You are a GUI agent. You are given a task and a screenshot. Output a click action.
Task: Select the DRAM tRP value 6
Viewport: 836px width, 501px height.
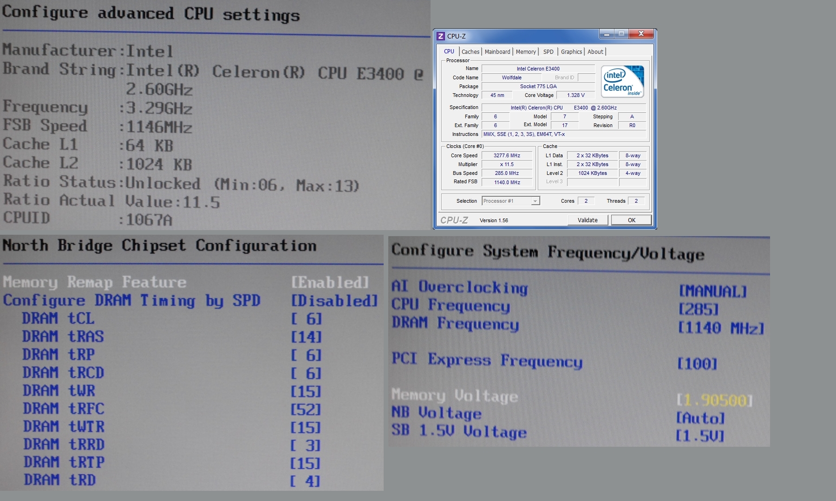(x=307, y=355)
